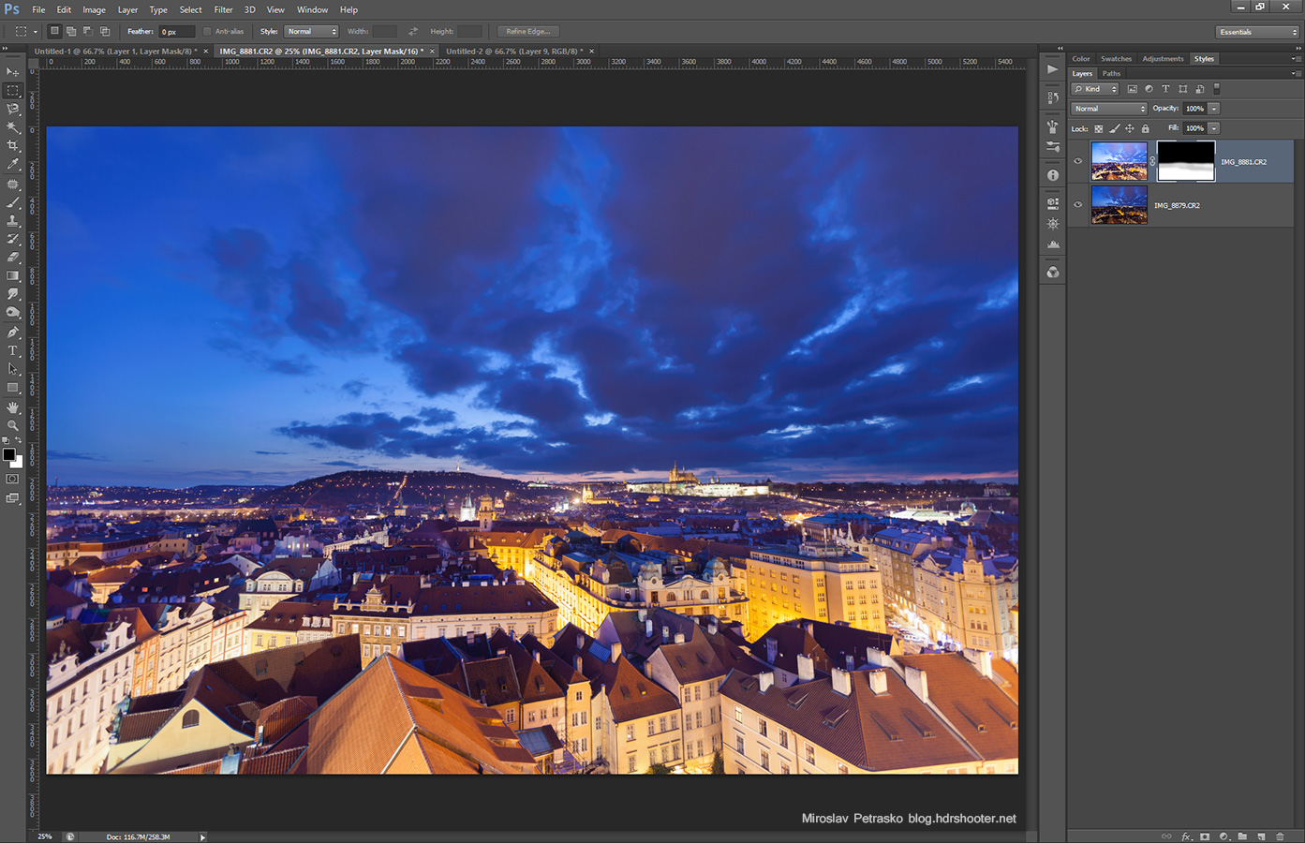Pick the Eyedropper tool
This screenshot has width=1305, height=843.
point(13,165)
